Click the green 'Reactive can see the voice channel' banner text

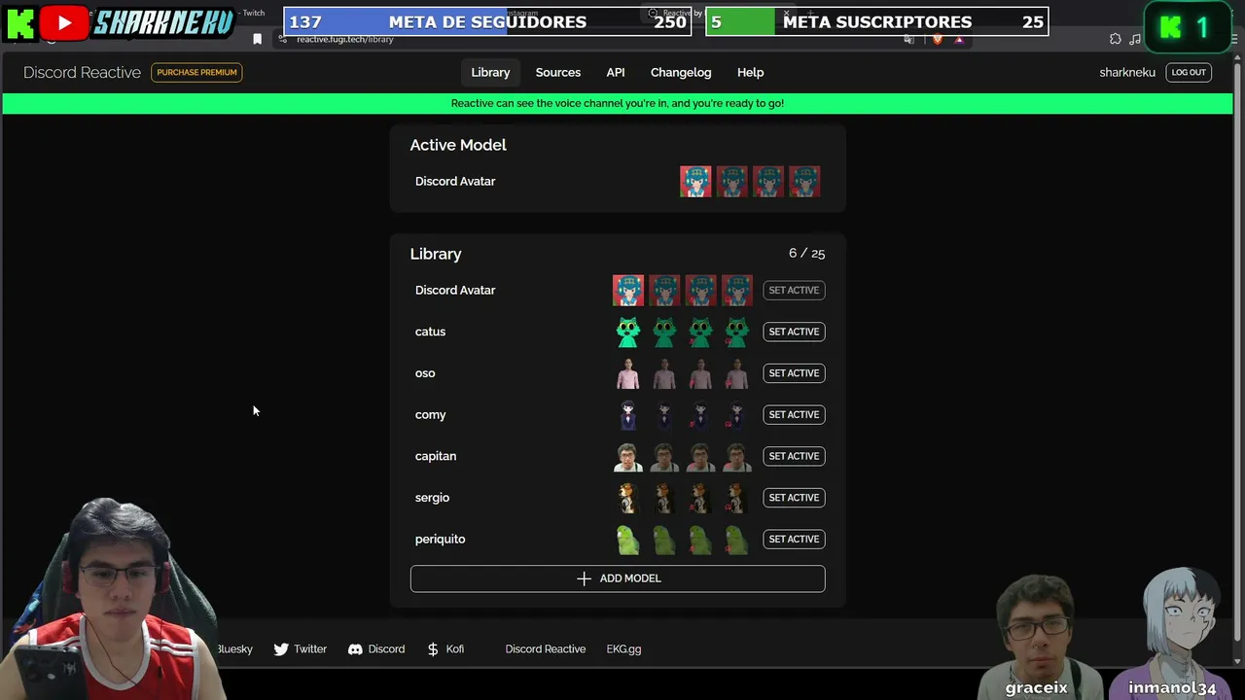pyautogui.click(x=618, y=103)
